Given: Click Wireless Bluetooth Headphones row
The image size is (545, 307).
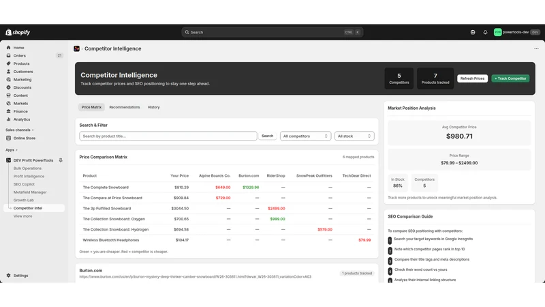Looking at the screenshot, I should 227,240.
